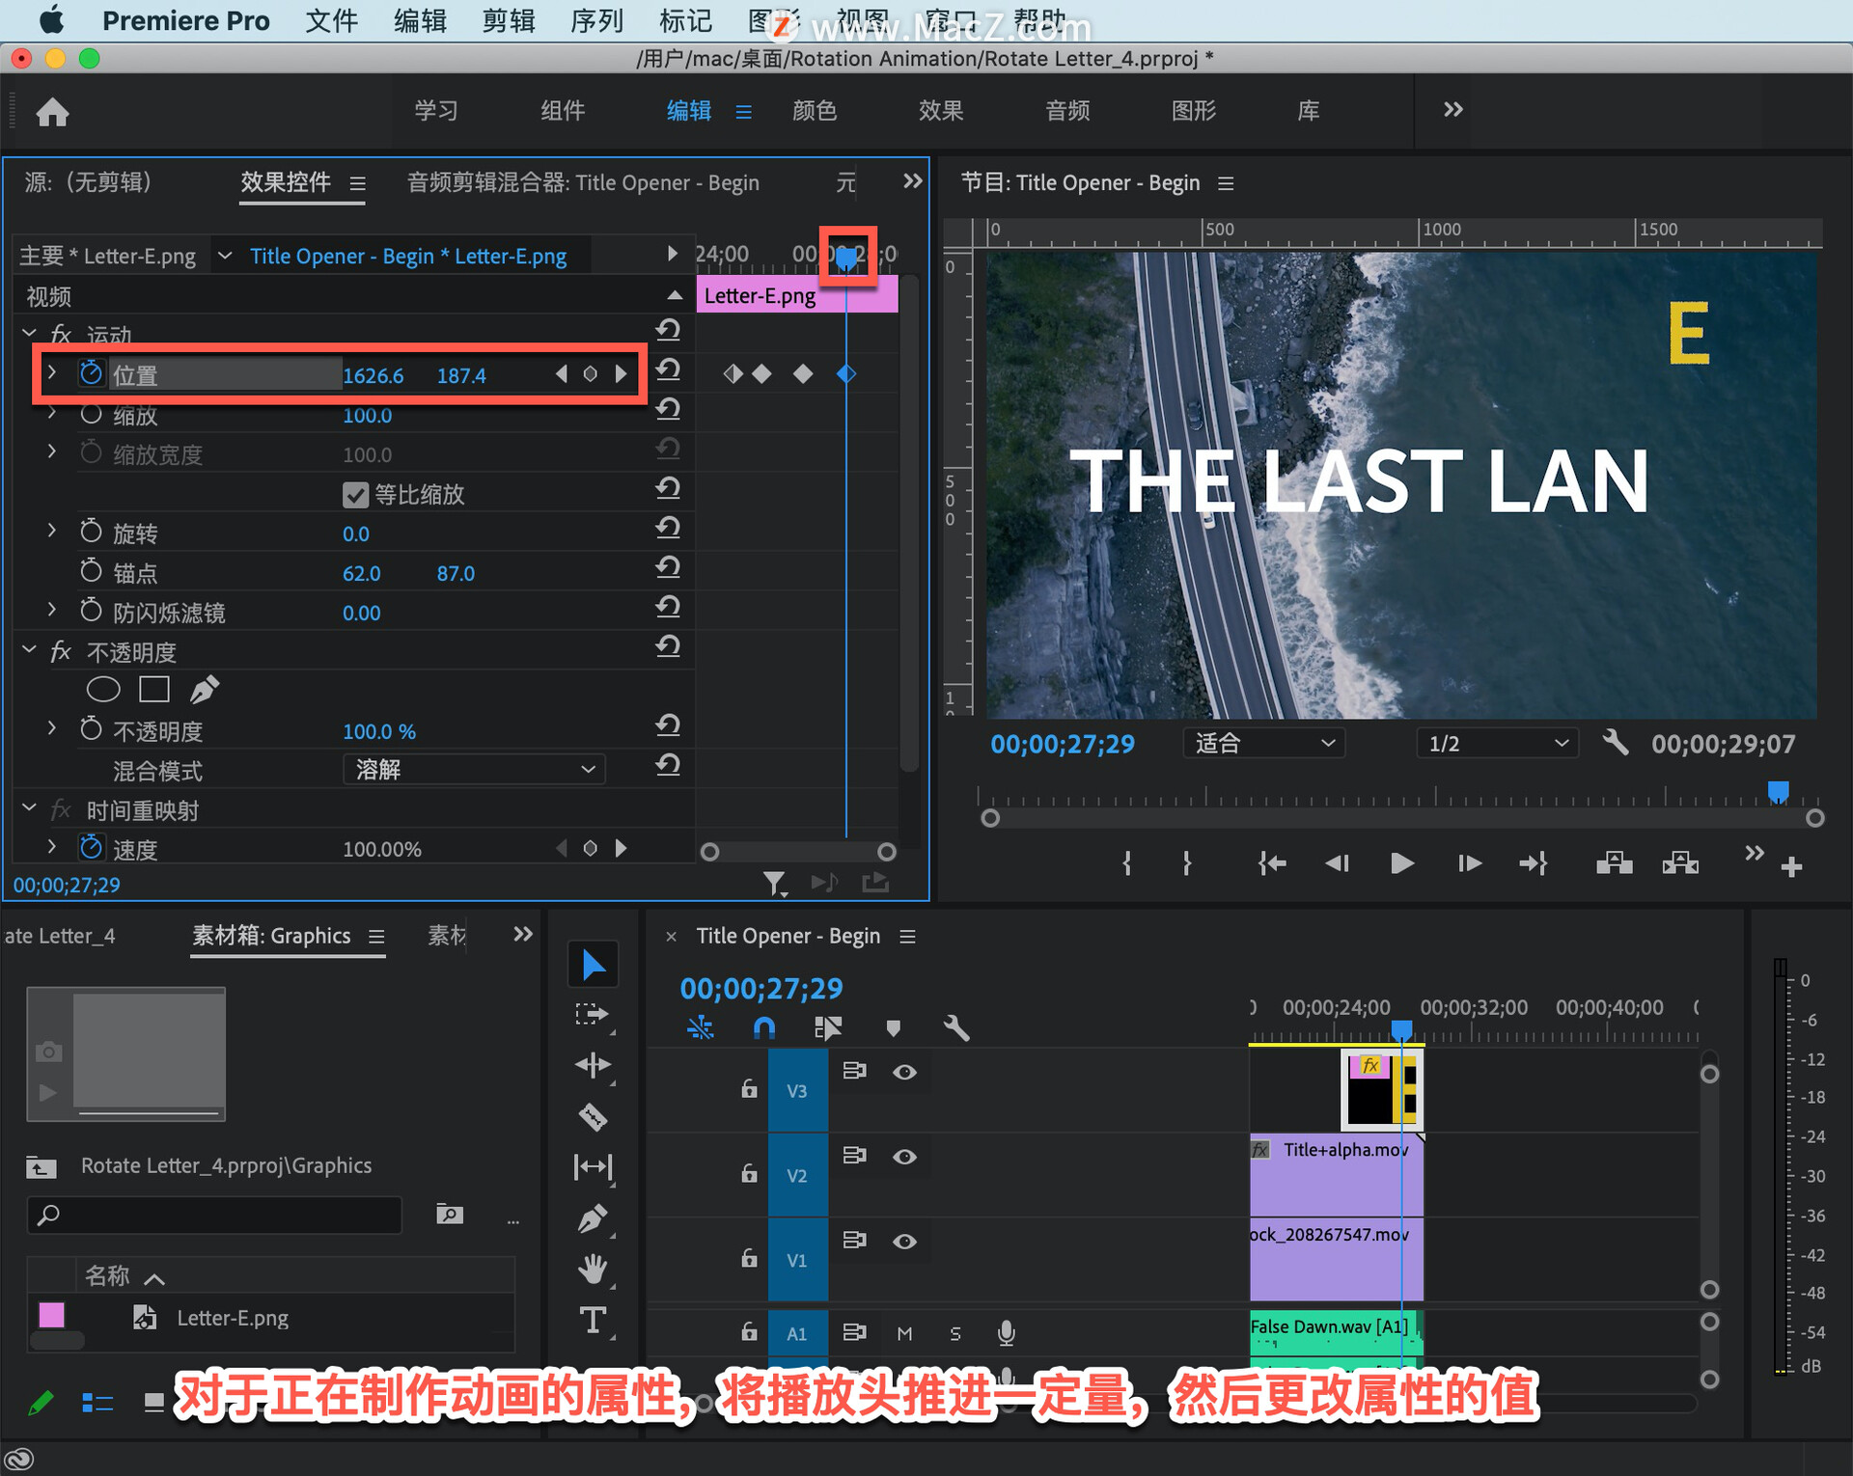This screenshot has height=1476, width=1853.
Task: Hide V2 track with eye icon
Action: (904, 1156)
